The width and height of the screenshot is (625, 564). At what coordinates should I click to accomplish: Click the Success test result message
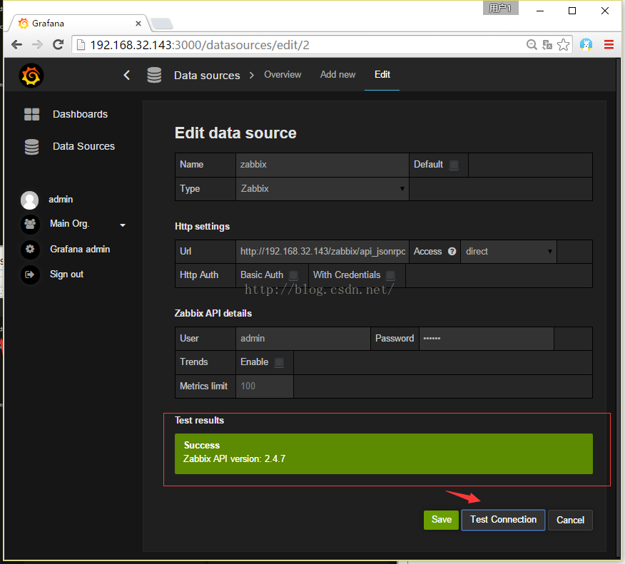tap(383, 453)
